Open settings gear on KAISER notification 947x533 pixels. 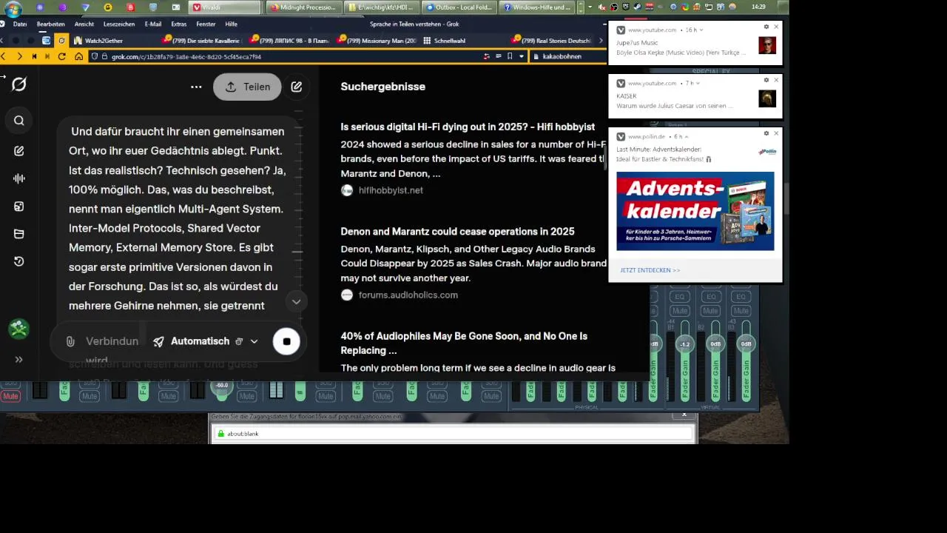pos(766,80)
